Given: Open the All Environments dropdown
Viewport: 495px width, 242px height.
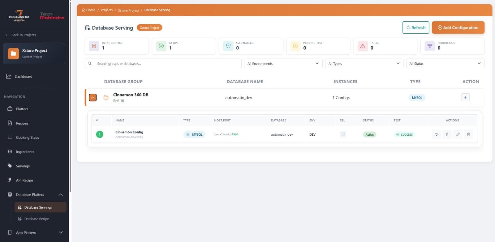Looking at the screenshot, I should pos(283,63).
